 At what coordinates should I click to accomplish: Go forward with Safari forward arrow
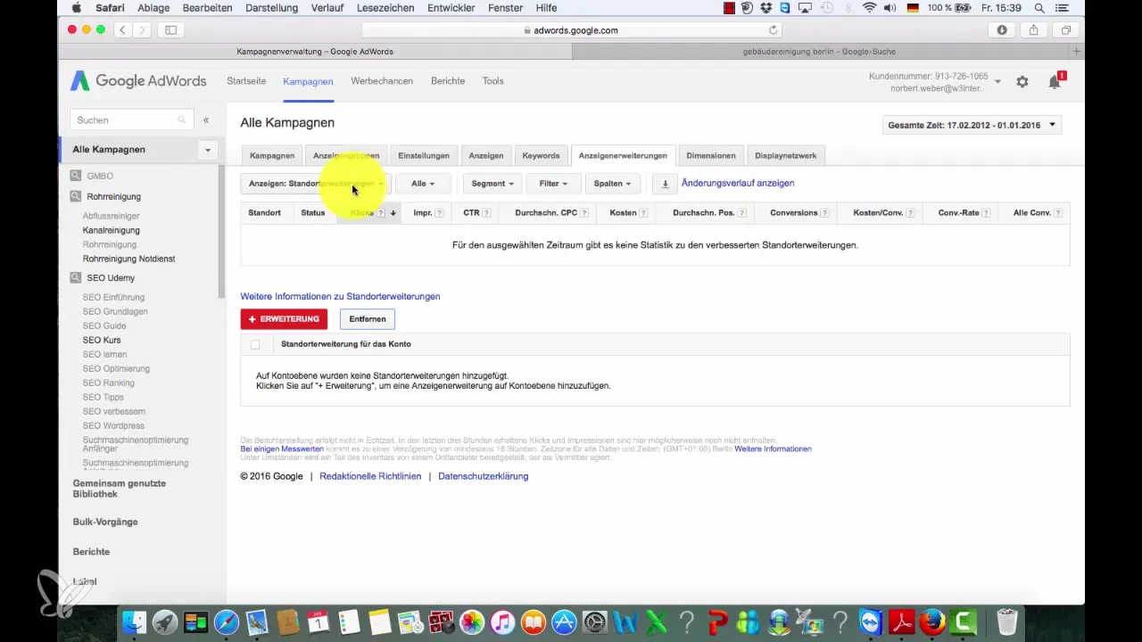[143, 29]
